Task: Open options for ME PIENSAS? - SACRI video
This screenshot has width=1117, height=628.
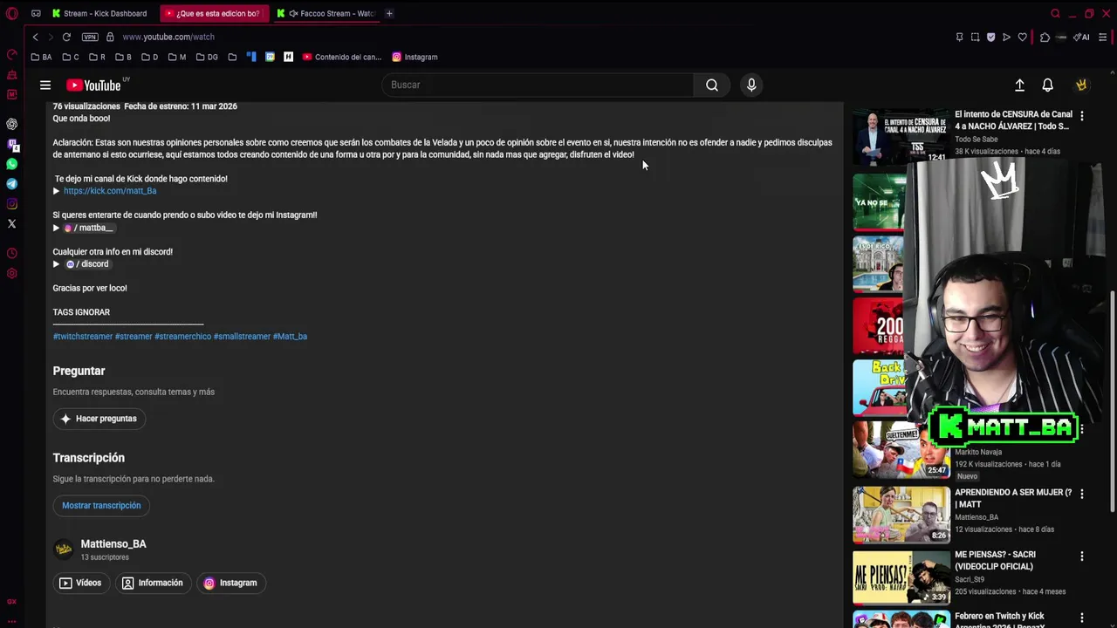Action: click(1082, 556)
